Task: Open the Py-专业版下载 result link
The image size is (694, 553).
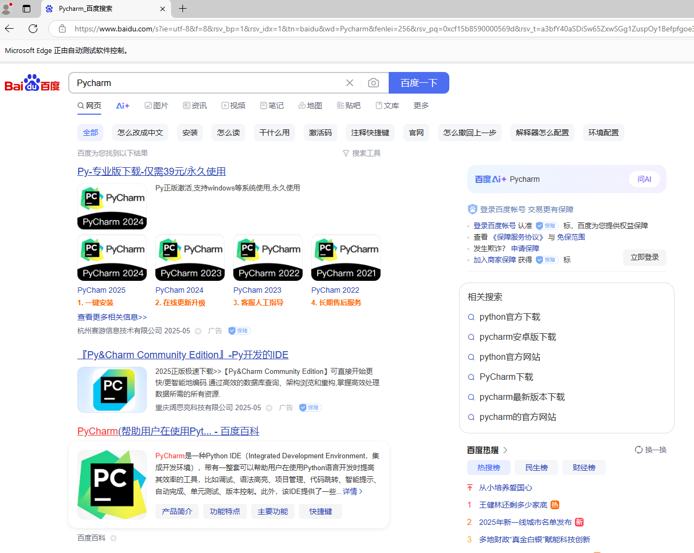Action: click(x=152, y=172)
